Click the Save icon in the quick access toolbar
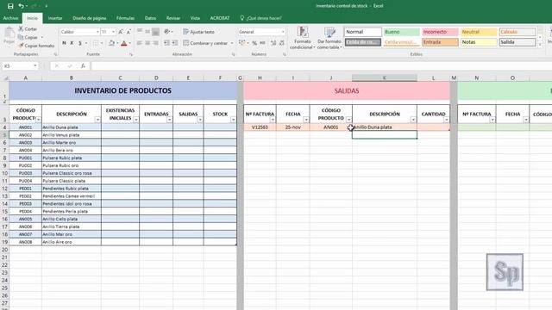The image size is (552, 310). [10, 6]
